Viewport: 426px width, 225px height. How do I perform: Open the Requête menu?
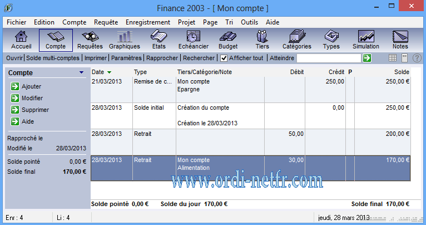106,22
